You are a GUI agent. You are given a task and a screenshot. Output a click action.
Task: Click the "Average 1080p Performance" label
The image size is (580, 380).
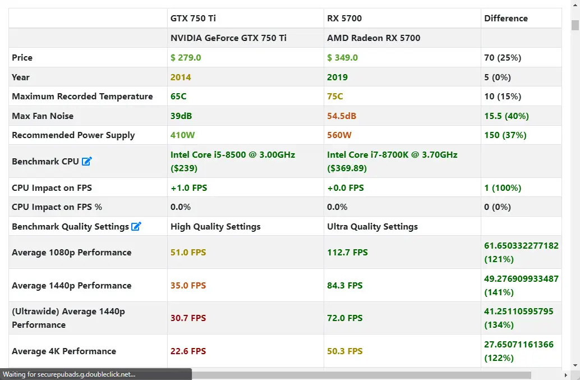point(72,253)
